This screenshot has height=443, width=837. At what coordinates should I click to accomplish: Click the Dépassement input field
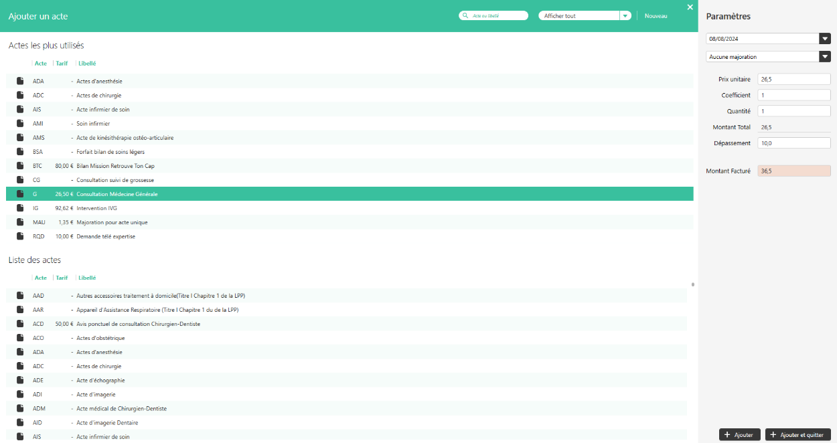pos(793,143)
